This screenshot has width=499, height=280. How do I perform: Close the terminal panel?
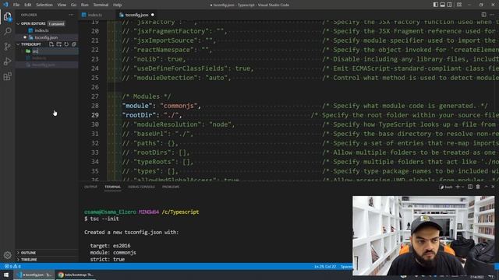tap(493, 187)
